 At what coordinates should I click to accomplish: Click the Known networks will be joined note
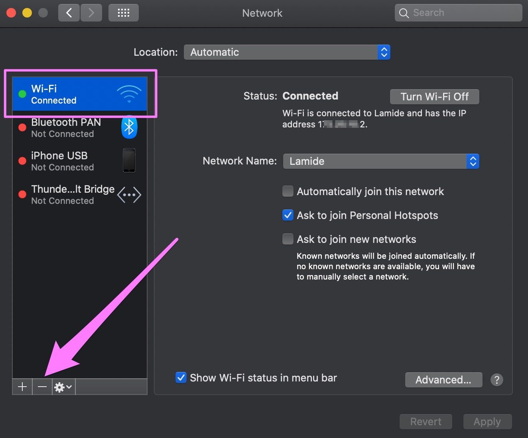tap(386, 266)
